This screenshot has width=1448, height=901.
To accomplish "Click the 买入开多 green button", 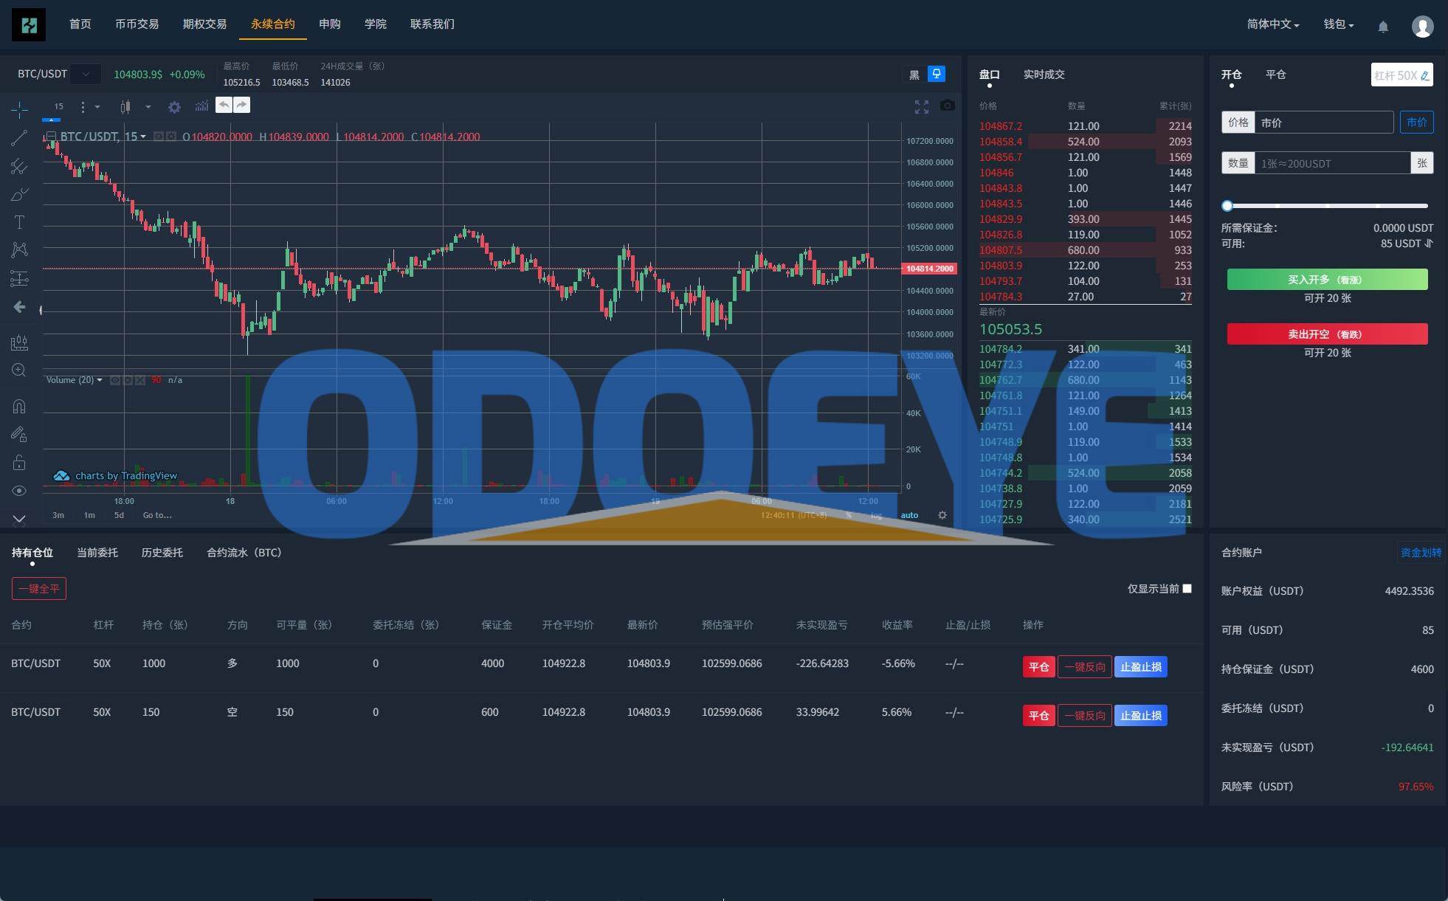I will click(1327, 280).
